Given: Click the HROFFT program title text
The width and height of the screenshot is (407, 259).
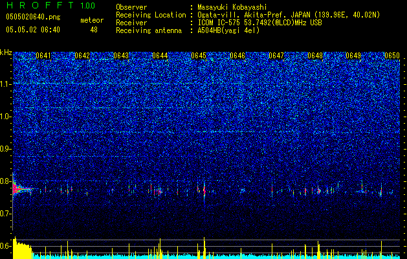Looking at the screenshot, I should click(40, 5).
